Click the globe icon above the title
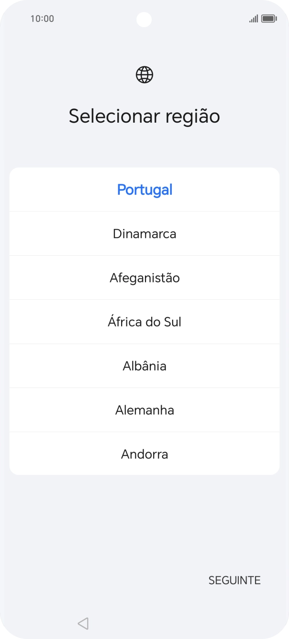Image resolution: width=289 pixels, height=639 pixels. coord(144,74)
